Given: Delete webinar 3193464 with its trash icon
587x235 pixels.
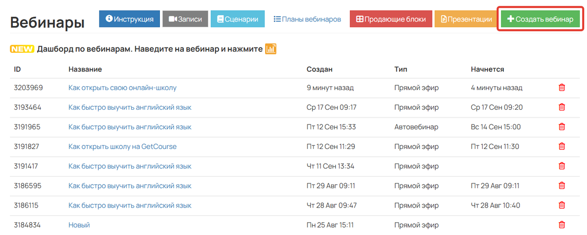Looking at the screenshot, I should 562,107.
